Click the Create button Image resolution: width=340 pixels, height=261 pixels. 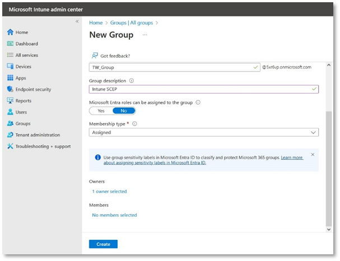tap(103, 244)
